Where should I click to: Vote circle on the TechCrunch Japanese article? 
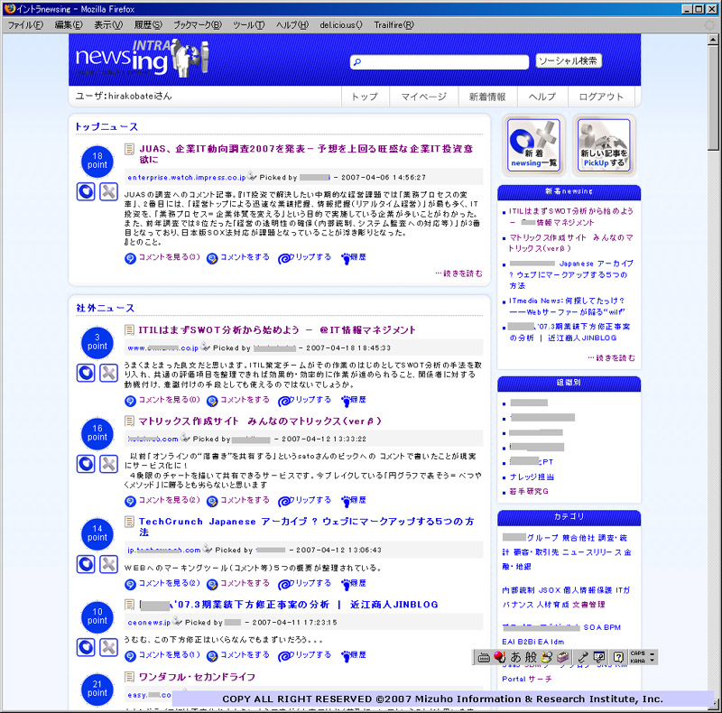[86, 564]
